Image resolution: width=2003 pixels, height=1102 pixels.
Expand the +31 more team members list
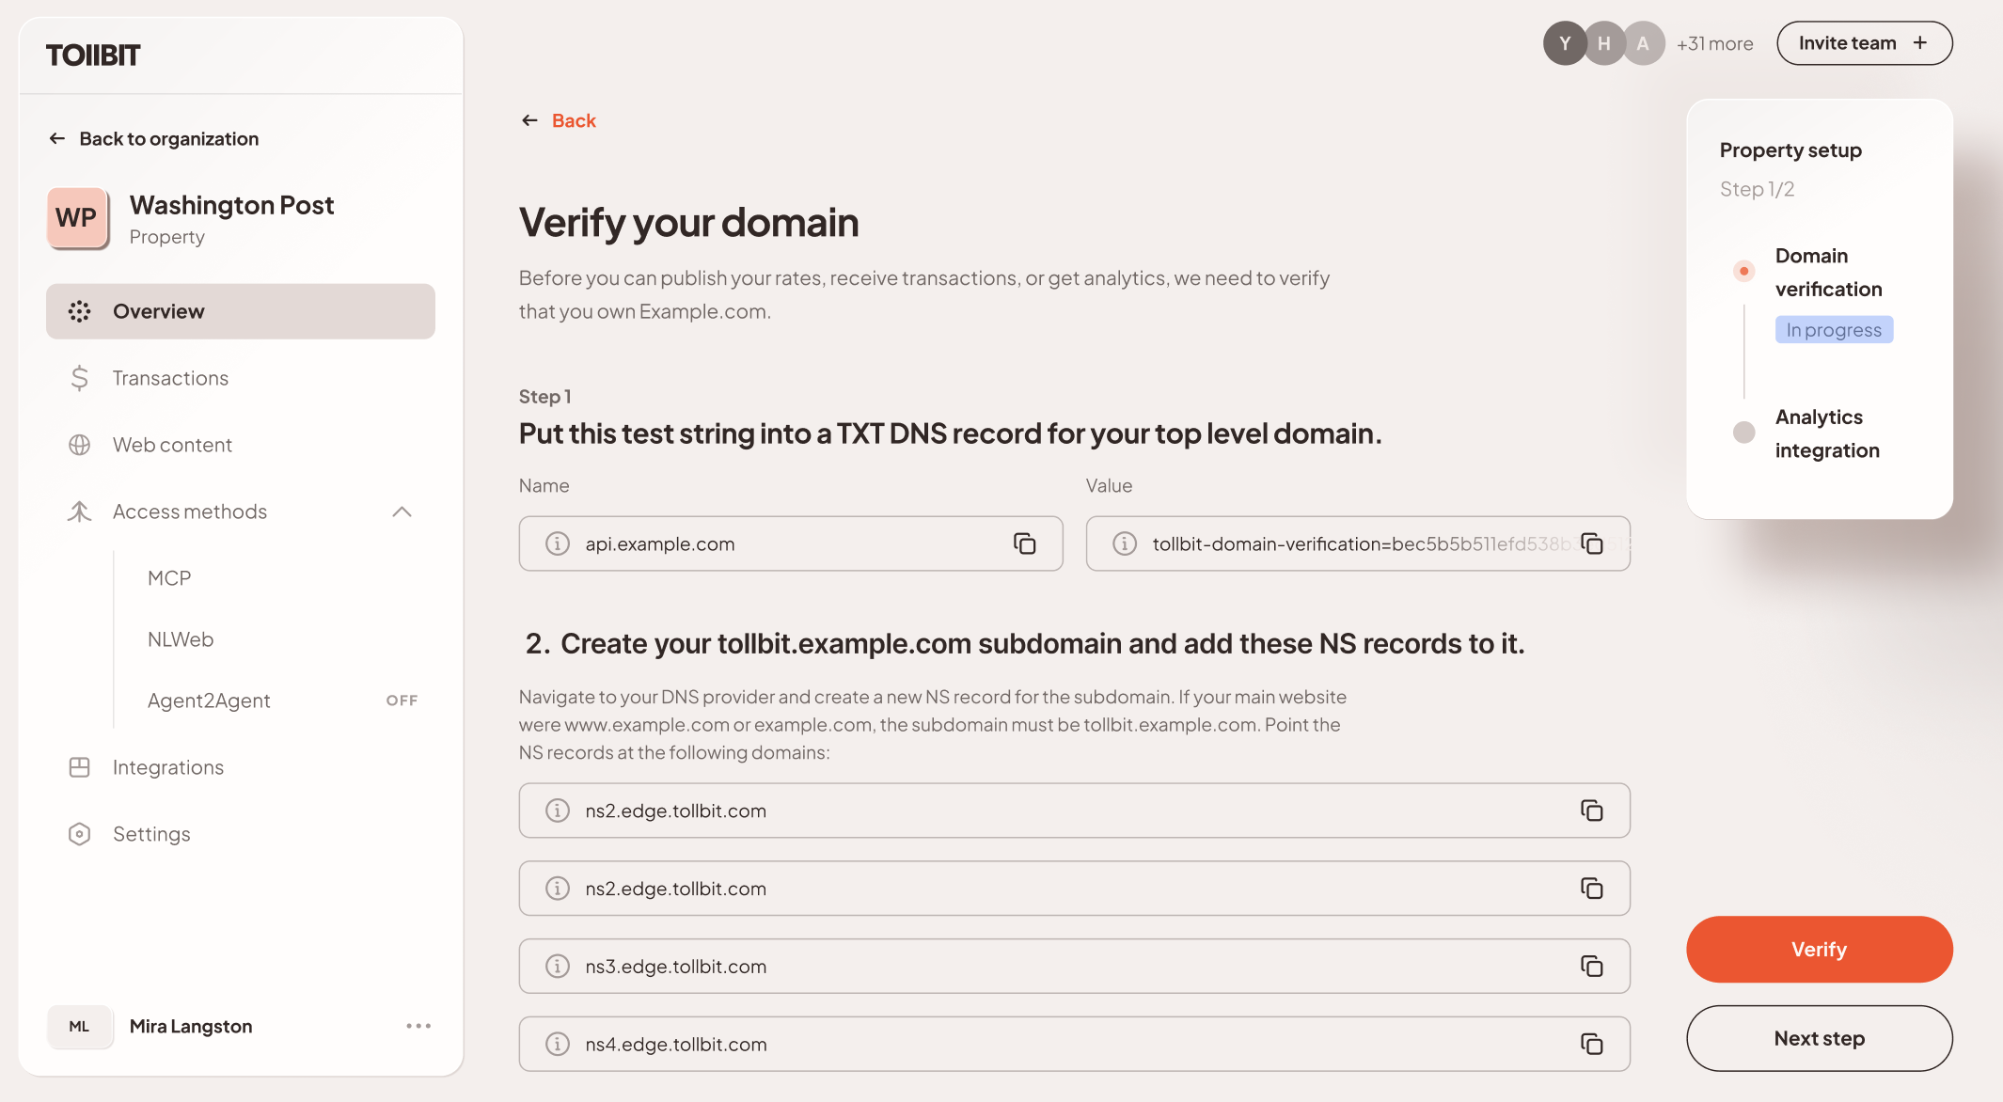(x=1714, y=43)
